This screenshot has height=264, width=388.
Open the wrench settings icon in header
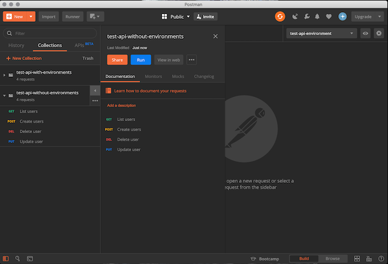click(x=307, y=16)
